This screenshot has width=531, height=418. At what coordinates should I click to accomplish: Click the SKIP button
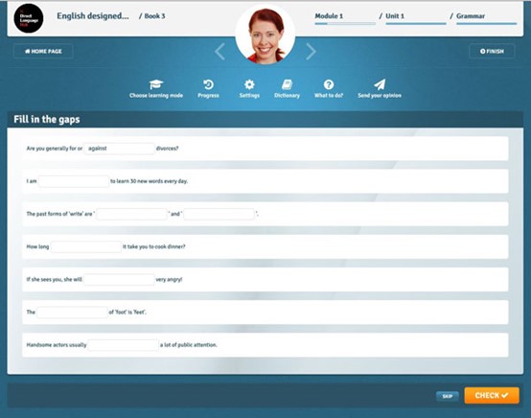pos(448,396)
